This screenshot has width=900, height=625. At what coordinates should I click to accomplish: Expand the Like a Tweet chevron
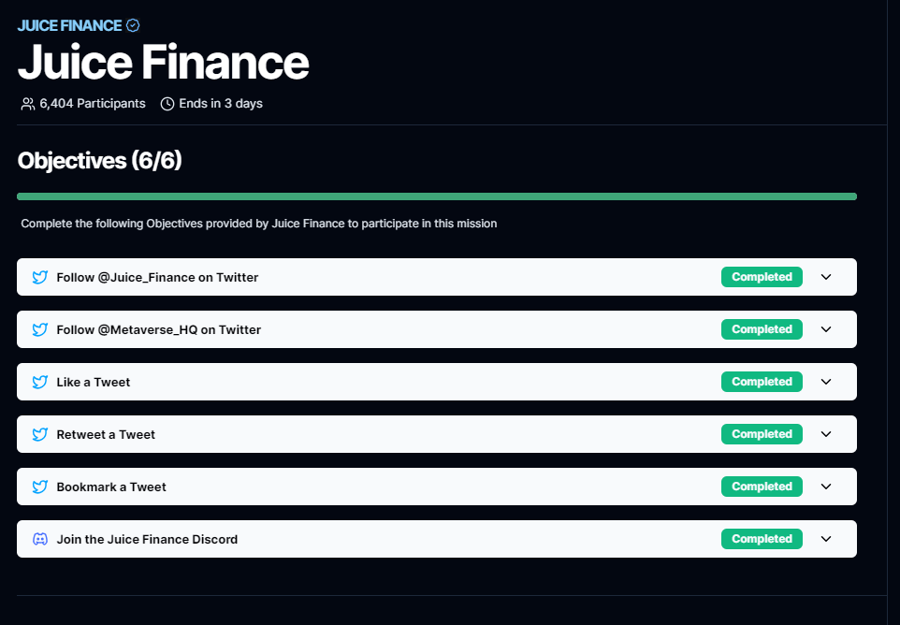point(826,382)
